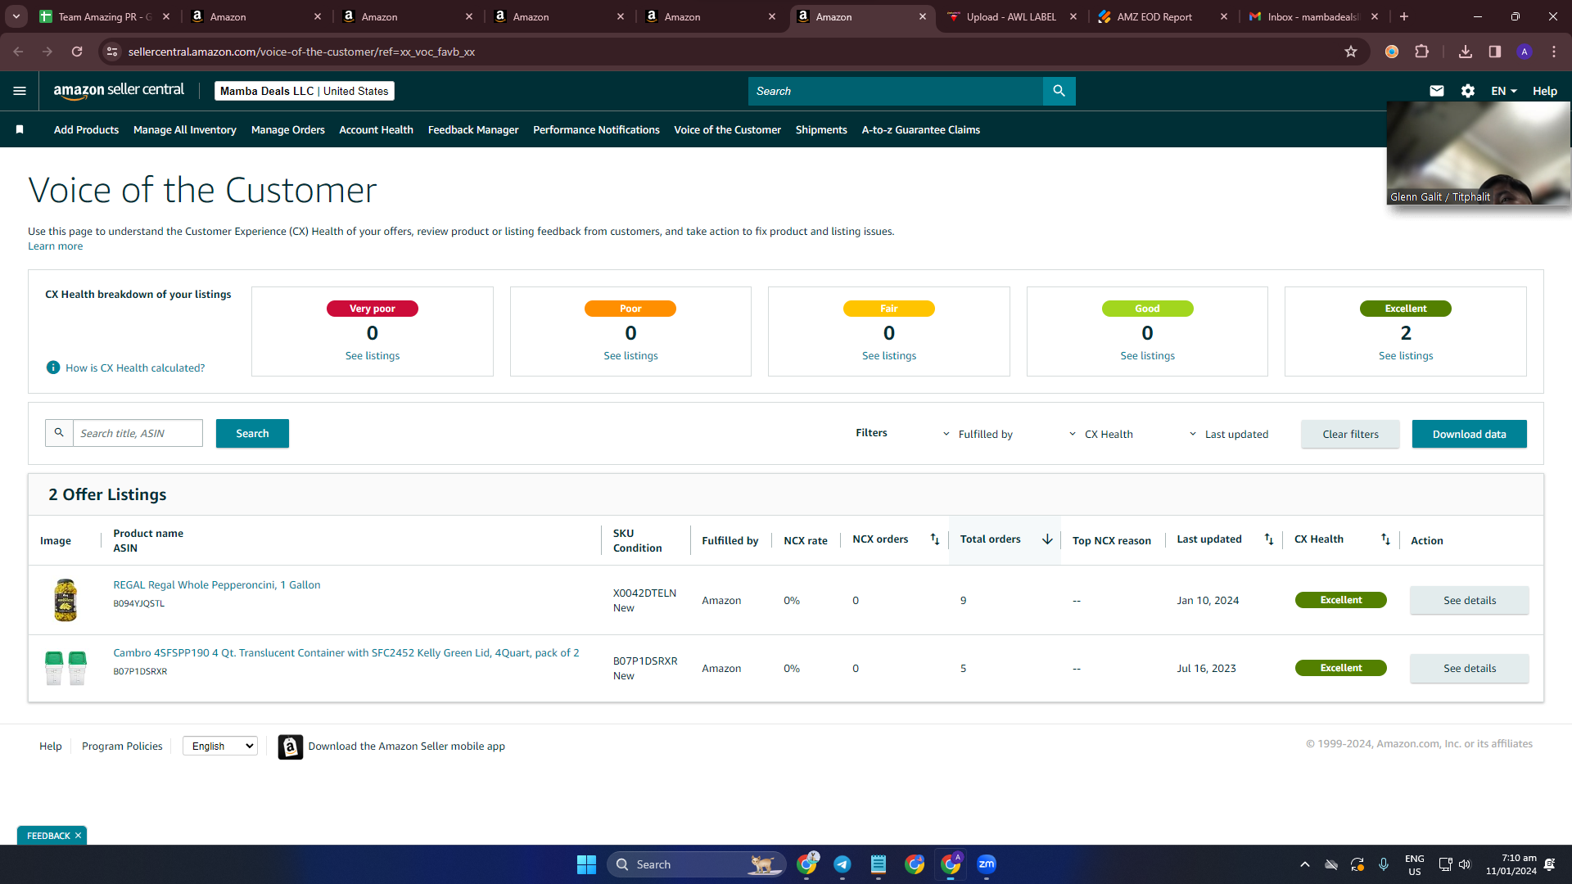The height and width of the screenshot is (884, 1572).
Task: Click the magnifier search button in header
Action: (x=1059, y=91)
